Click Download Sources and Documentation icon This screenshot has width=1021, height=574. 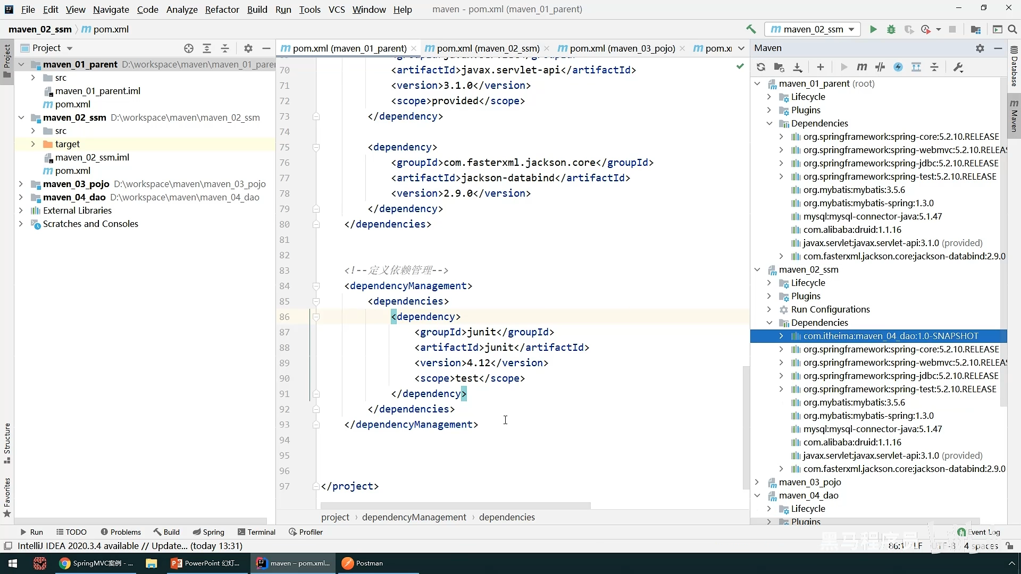[797, 67]
